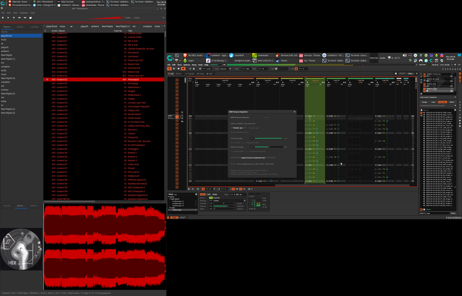
Task: Click the MIX 2 album art thumbnail
Action: [21, 249]
